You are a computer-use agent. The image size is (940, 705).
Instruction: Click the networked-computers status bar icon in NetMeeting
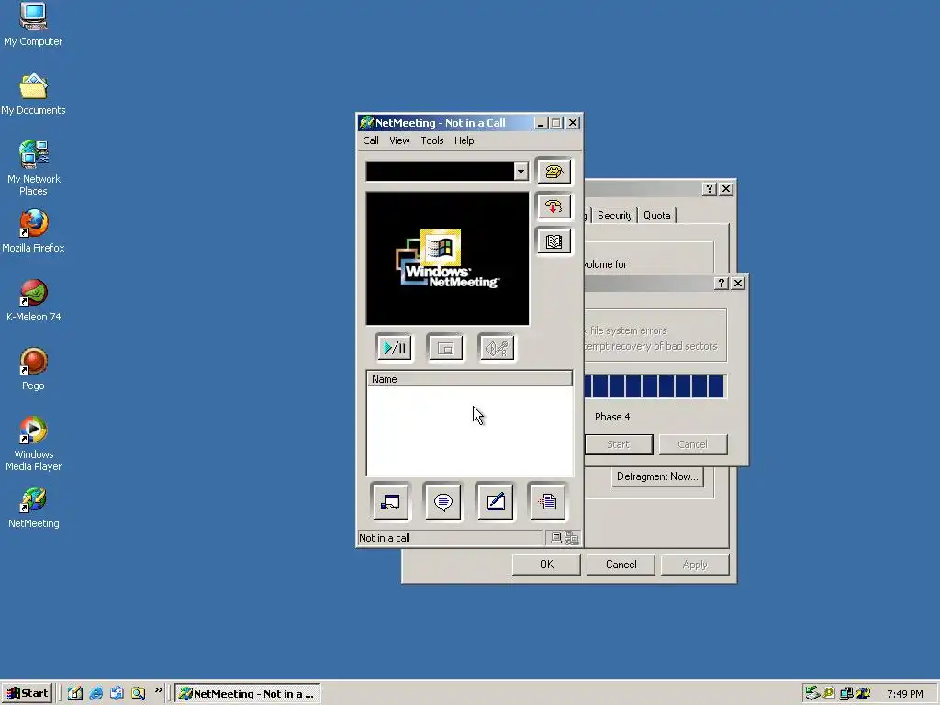571,538
